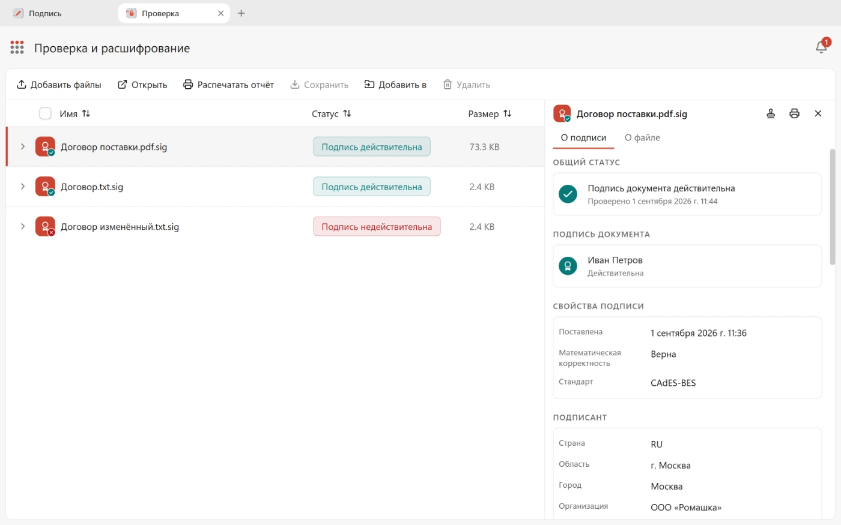This screenshot has width=841, height=525.
Task: Click Распечатать отчёт button
Action: point(228,85)
